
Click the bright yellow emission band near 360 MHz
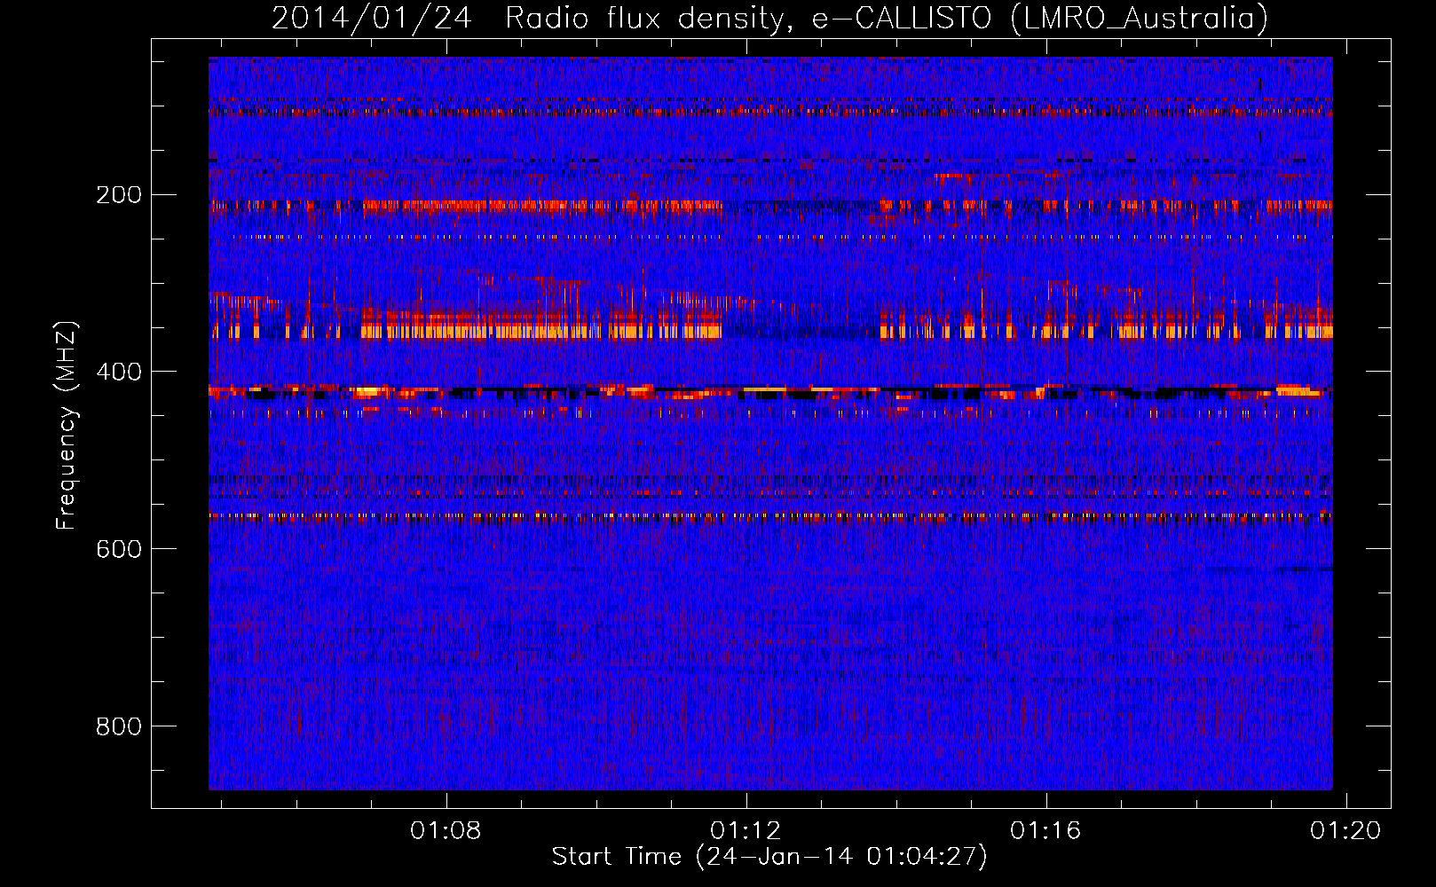[x=769, y=332]
